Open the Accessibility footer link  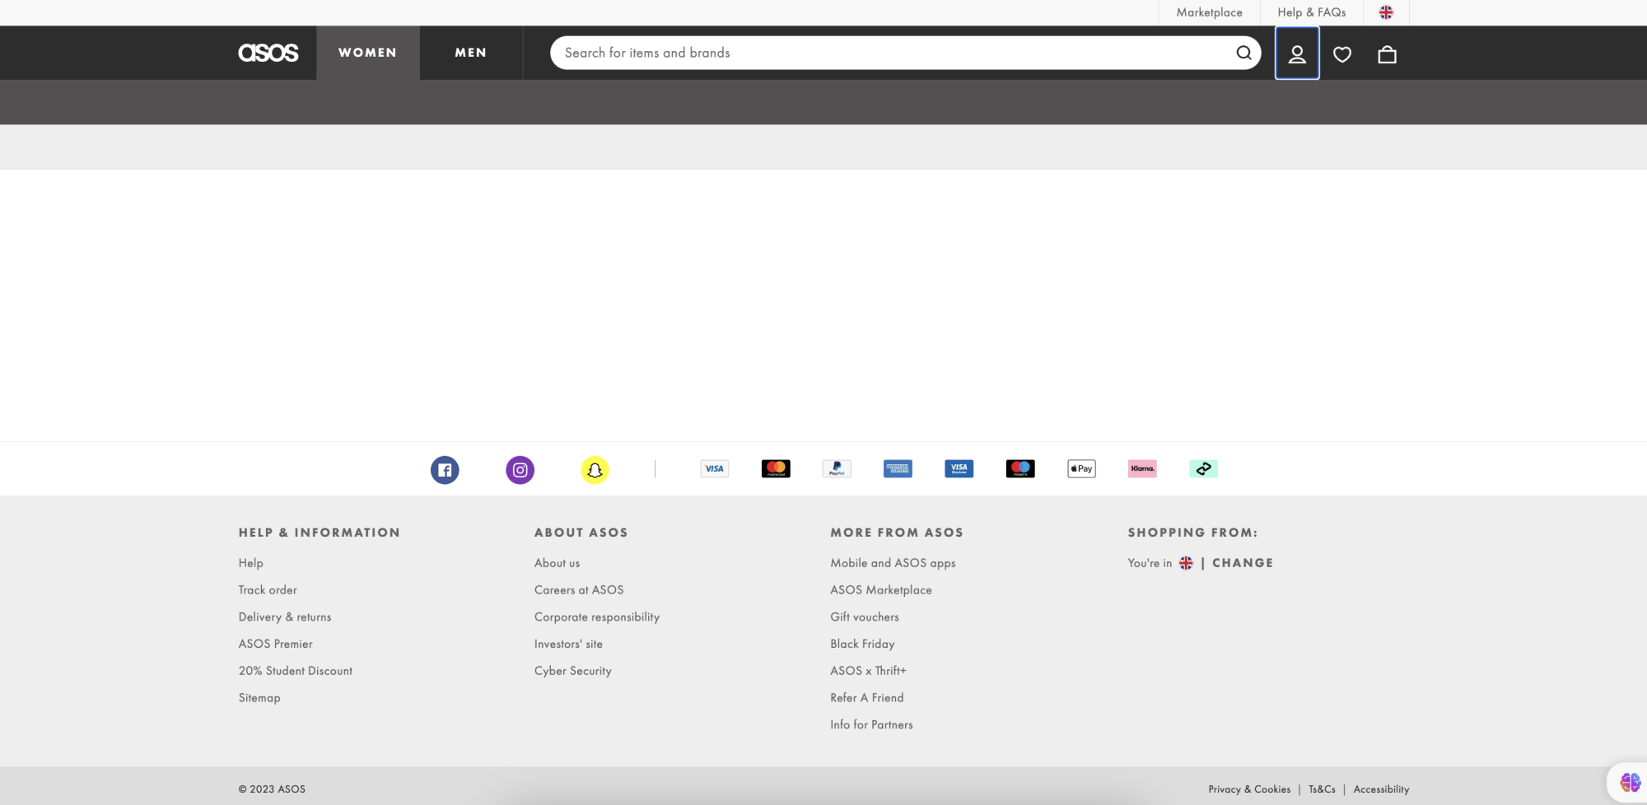(1381, 789)
